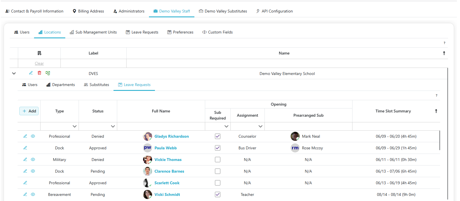Switch to the Demo Valley Substitutes tab
The image size is (460, 201).
point(223,11)
